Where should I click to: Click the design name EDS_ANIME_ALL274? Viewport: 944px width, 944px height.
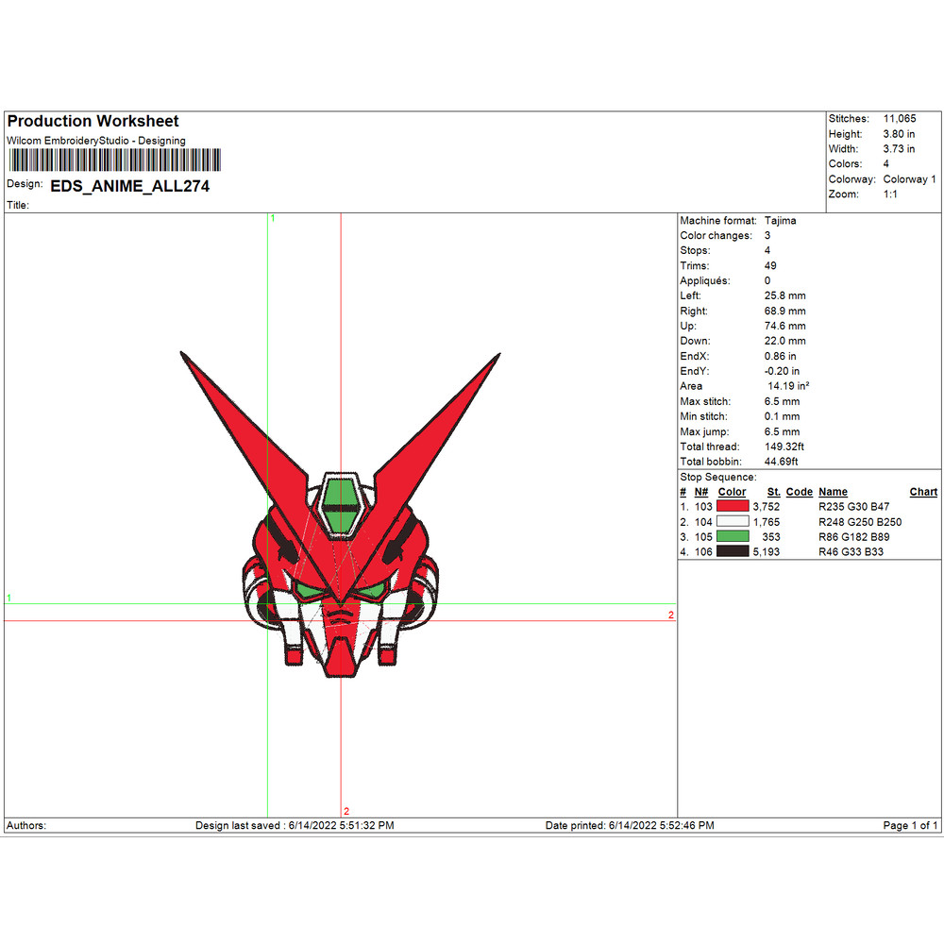pyautogui.click(x=129, y=187)
